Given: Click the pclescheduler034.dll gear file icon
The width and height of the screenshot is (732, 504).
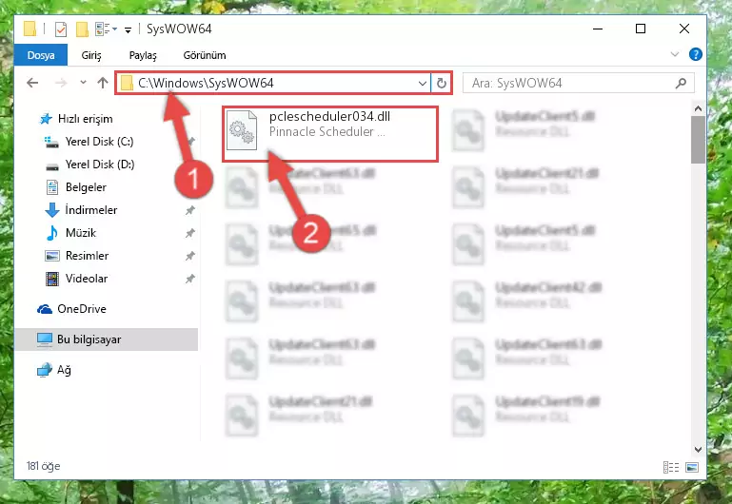Looking at the screenshot, I should (x=242, y=130).
